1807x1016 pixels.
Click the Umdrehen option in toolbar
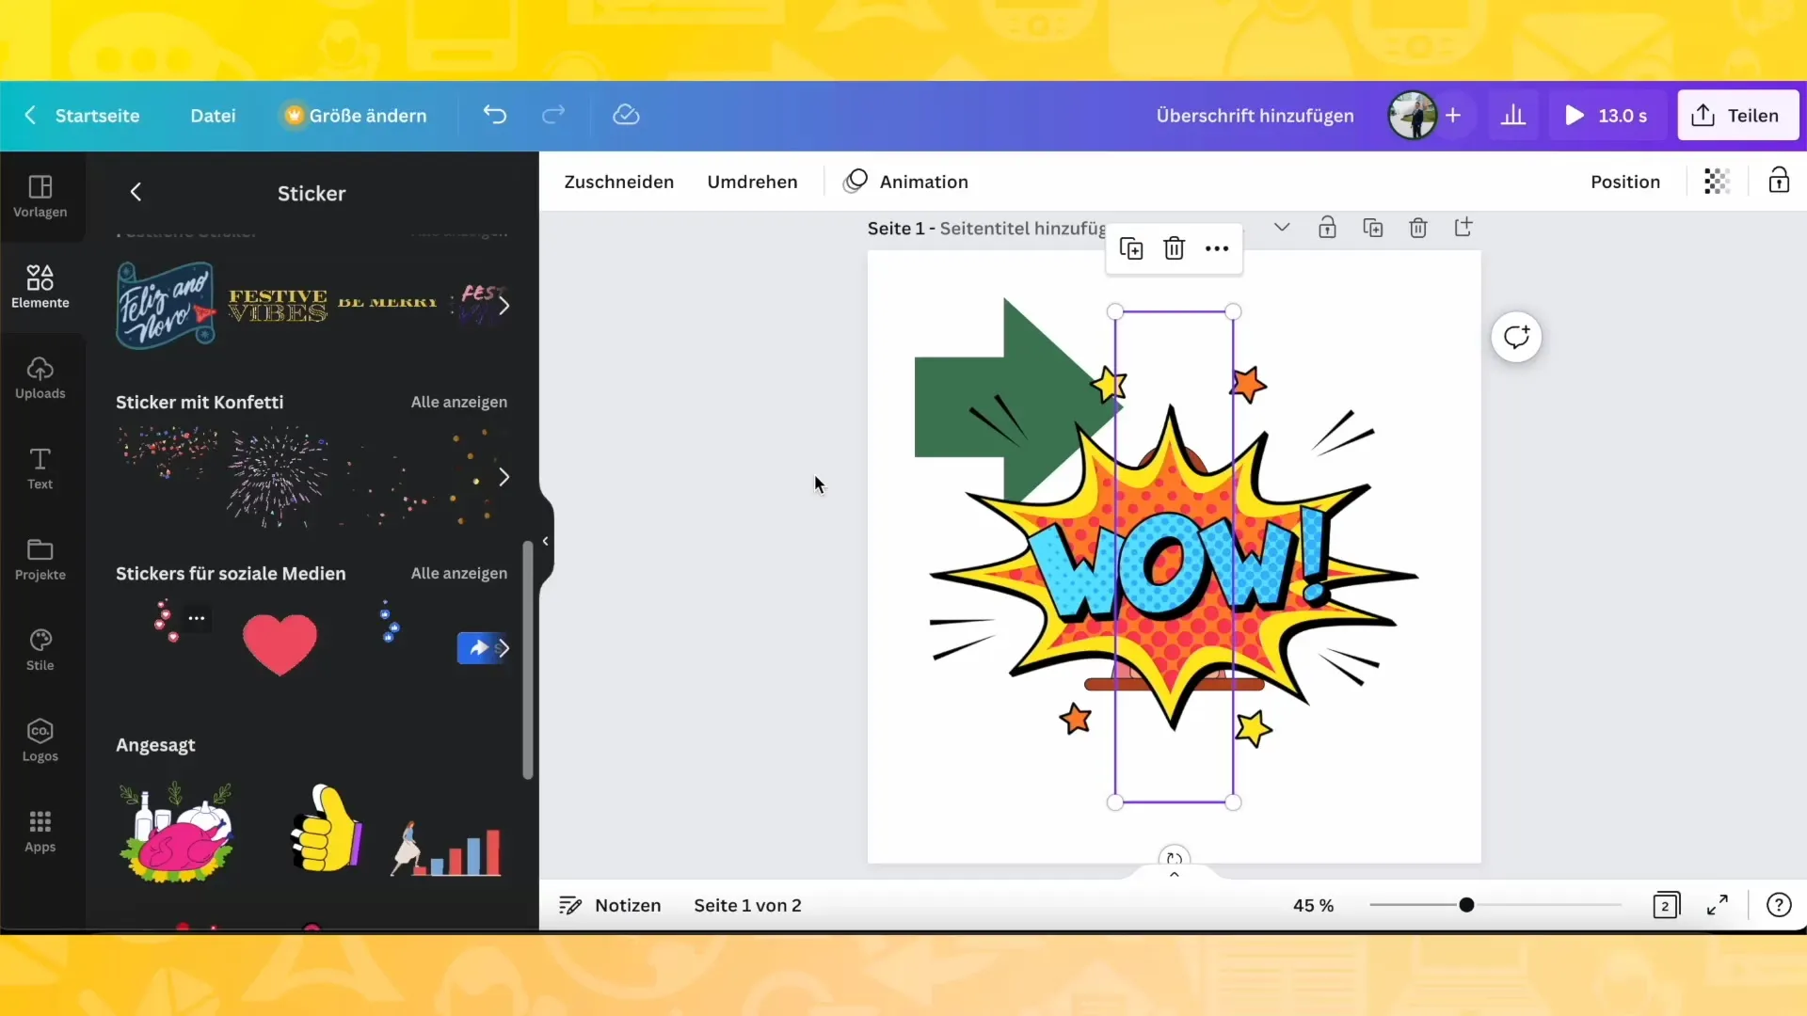(752, 182)
